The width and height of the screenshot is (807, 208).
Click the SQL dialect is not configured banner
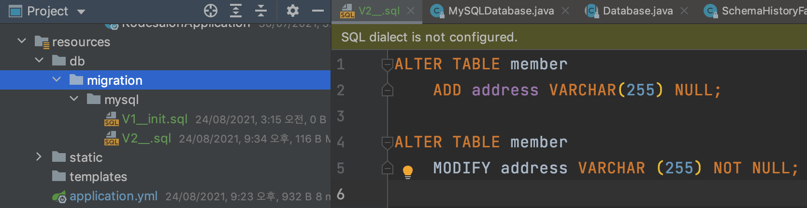(569, 37)
